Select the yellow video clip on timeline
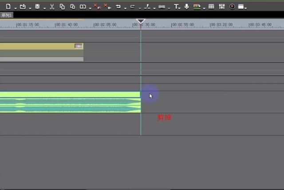284x190 pixels. [x=40, y=46]
